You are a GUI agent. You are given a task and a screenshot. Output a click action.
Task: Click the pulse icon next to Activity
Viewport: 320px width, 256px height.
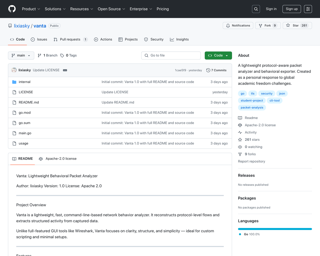[240, 132]
